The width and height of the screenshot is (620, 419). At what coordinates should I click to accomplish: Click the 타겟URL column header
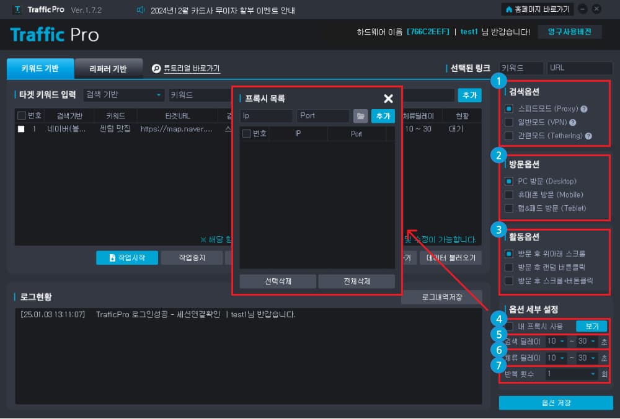coord(177,116)
